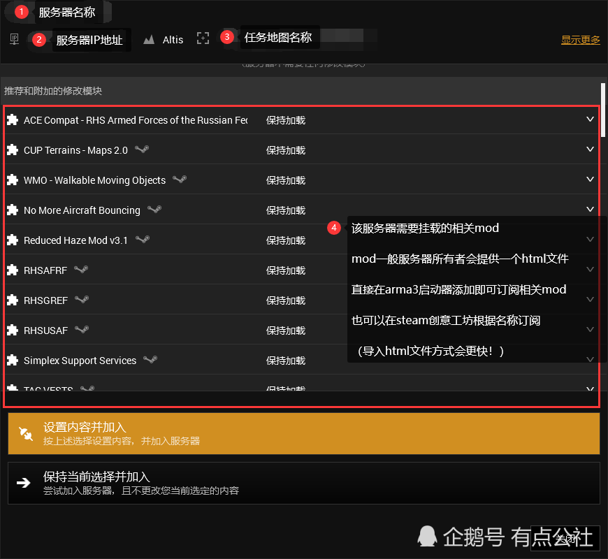Expand the ACE Compat RHS mod row
Screen dimensions: 608x559
point(590,119)
